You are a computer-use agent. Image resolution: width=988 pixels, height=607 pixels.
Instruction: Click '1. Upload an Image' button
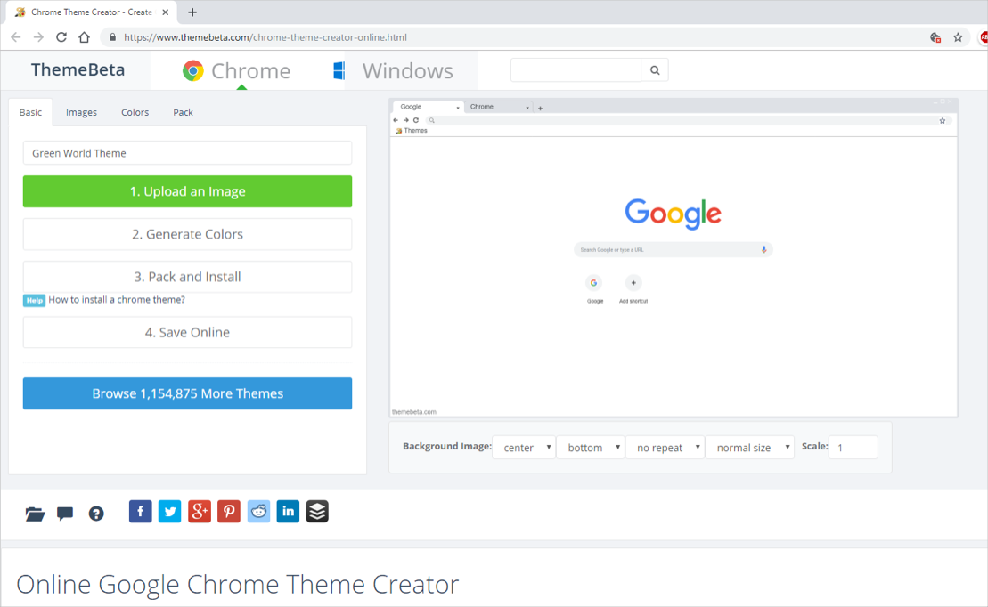187,191
